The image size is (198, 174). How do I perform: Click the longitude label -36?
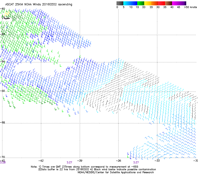click(119, 161)
